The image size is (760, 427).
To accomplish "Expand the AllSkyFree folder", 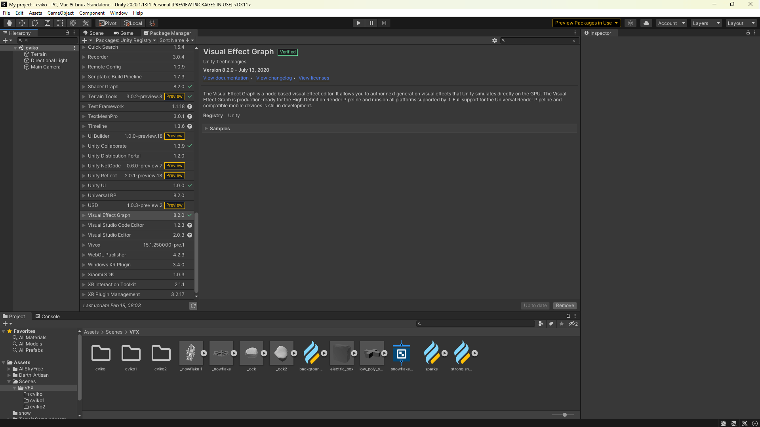I will pyautogui.click(x=9, y=369).
